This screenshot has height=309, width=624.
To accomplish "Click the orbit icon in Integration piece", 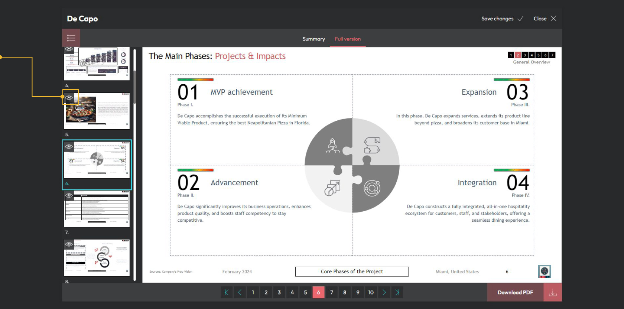I will 372,188.
